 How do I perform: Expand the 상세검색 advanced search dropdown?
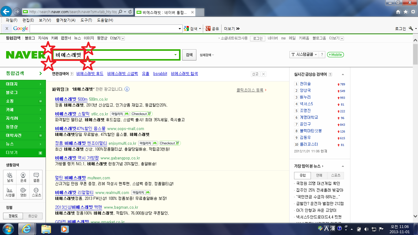click(207, 55)
